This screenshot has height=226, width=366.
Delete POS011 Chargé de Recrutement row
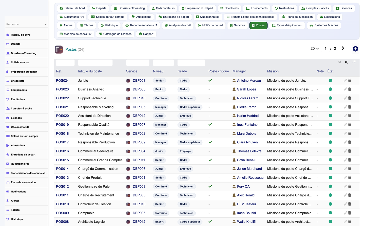tap(350, 195)
